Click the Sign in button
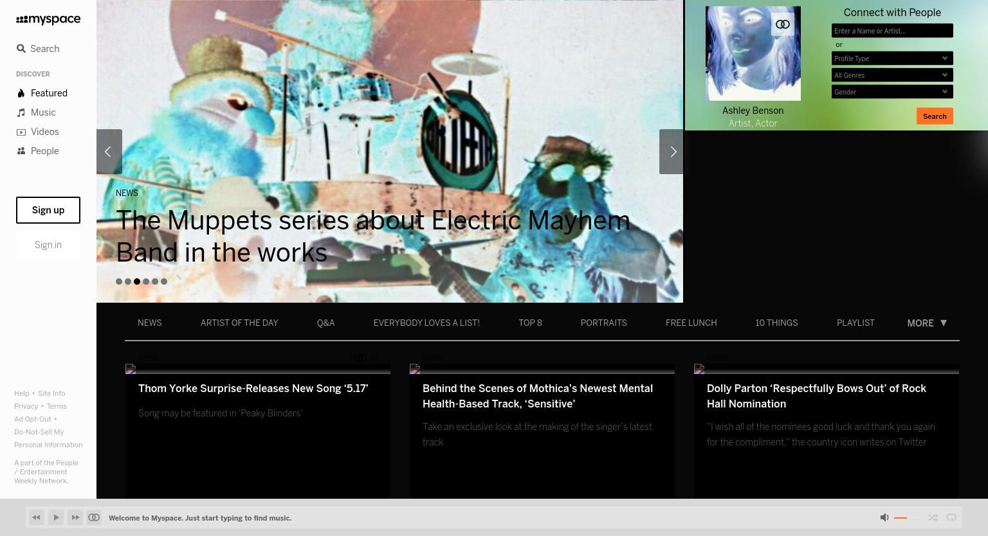The image size is (988, 536). (48, 245)
